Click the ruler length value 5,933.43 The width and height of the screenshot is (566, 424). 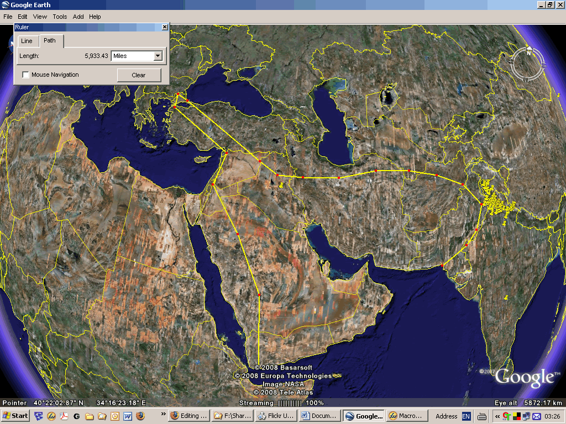tap(96, 56)
